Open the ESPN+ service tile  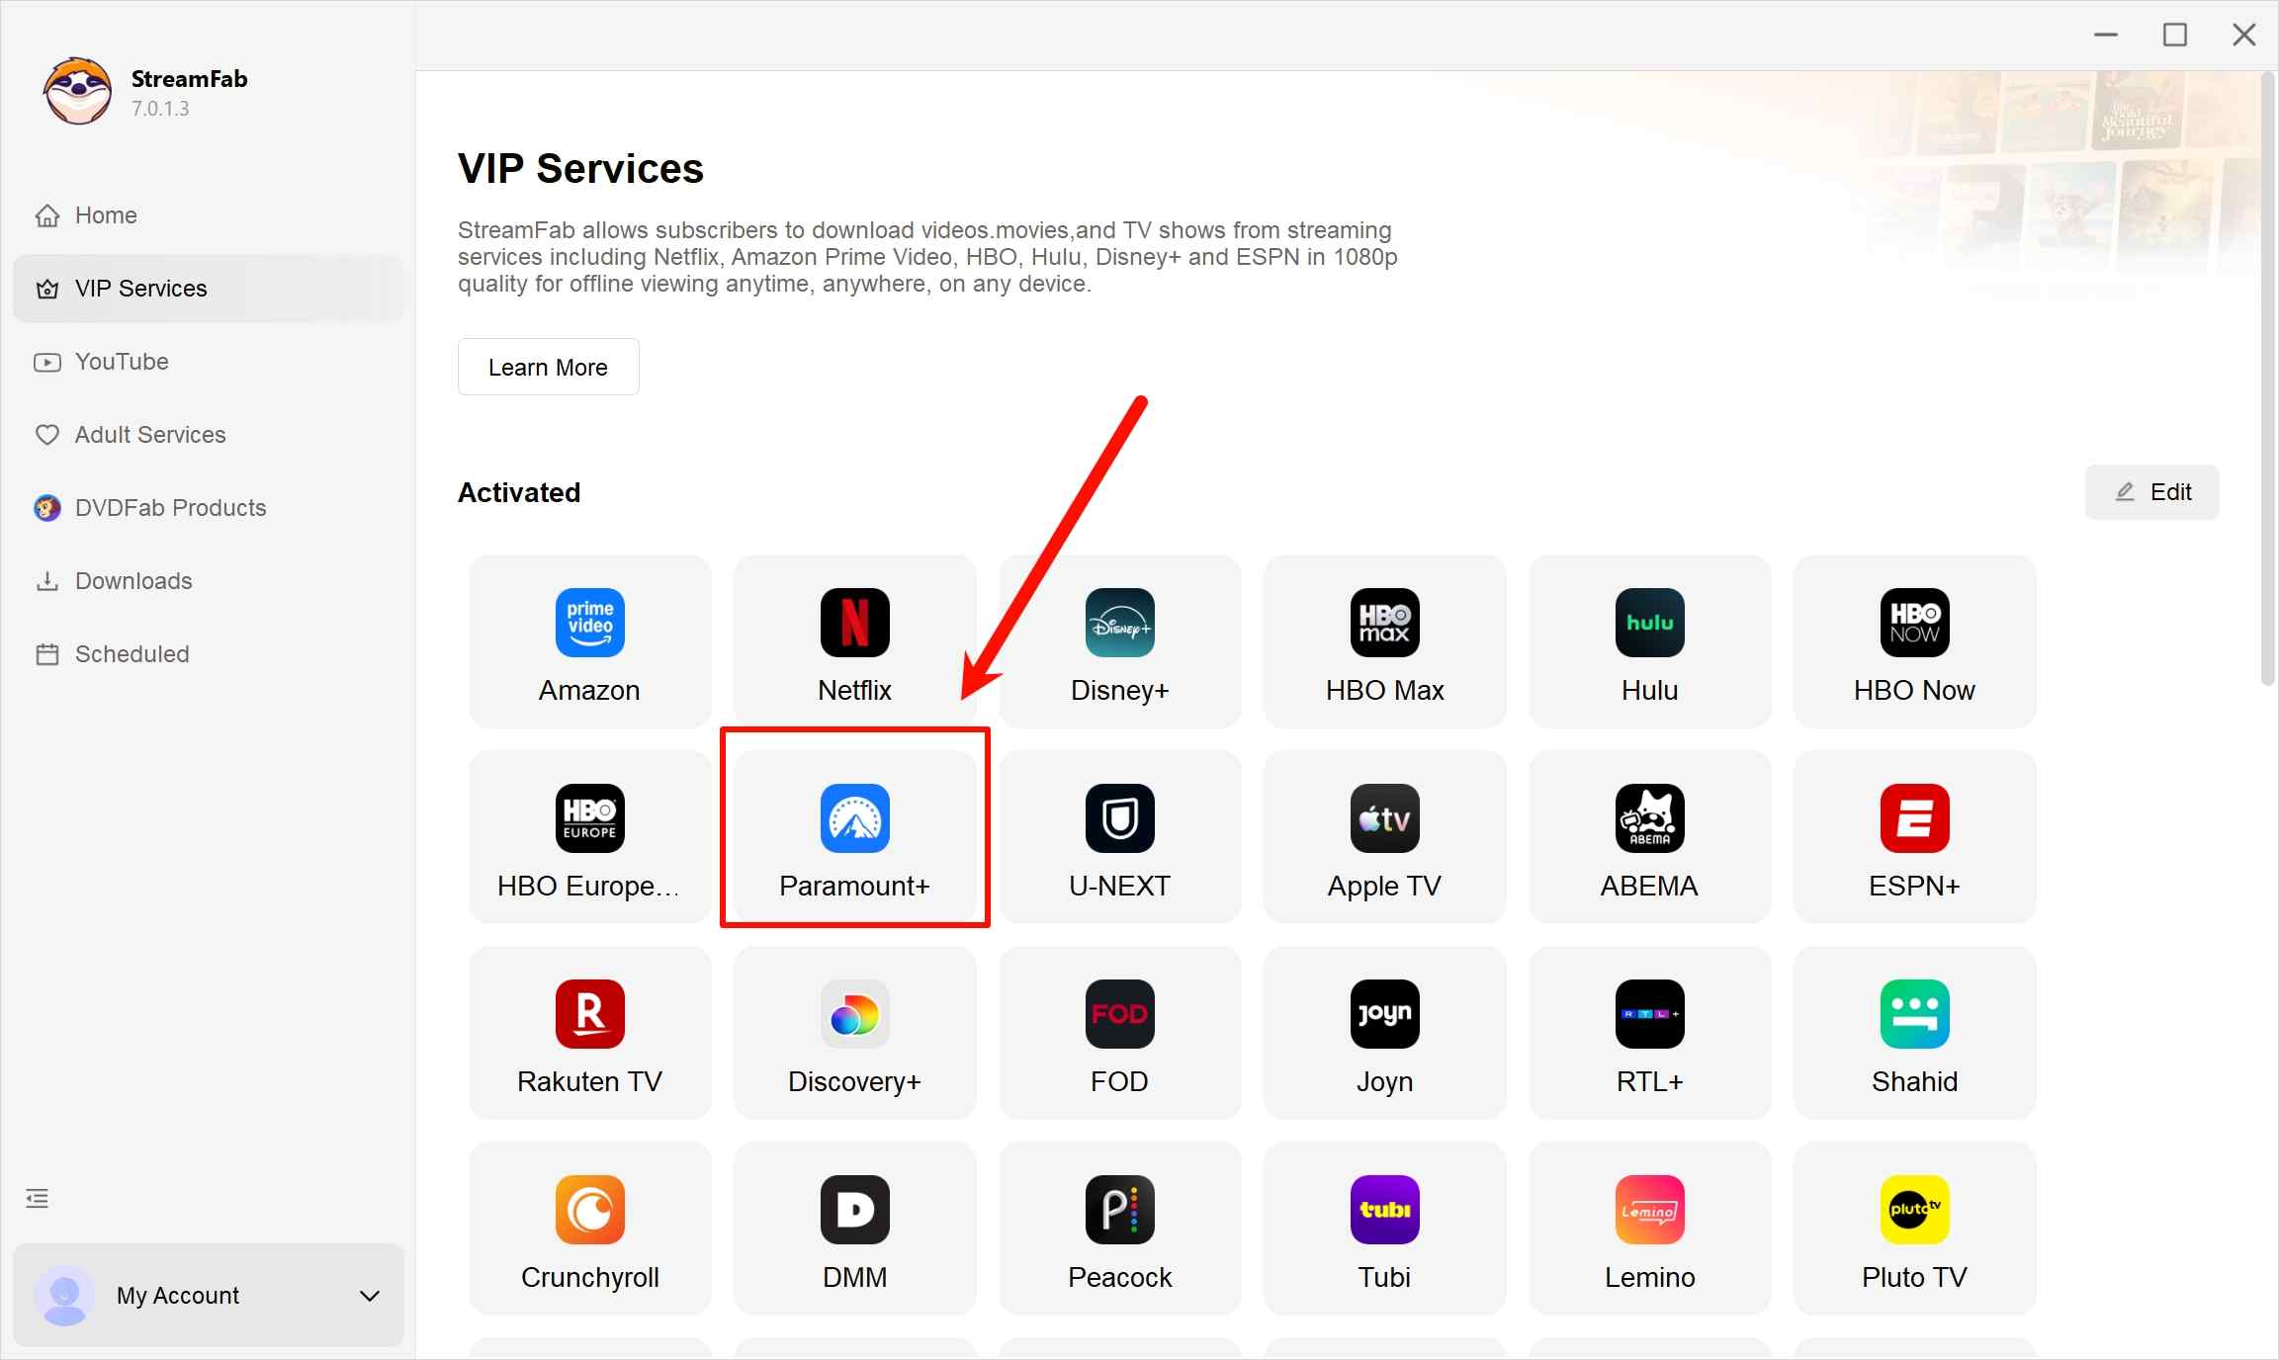pos(1914,819)
